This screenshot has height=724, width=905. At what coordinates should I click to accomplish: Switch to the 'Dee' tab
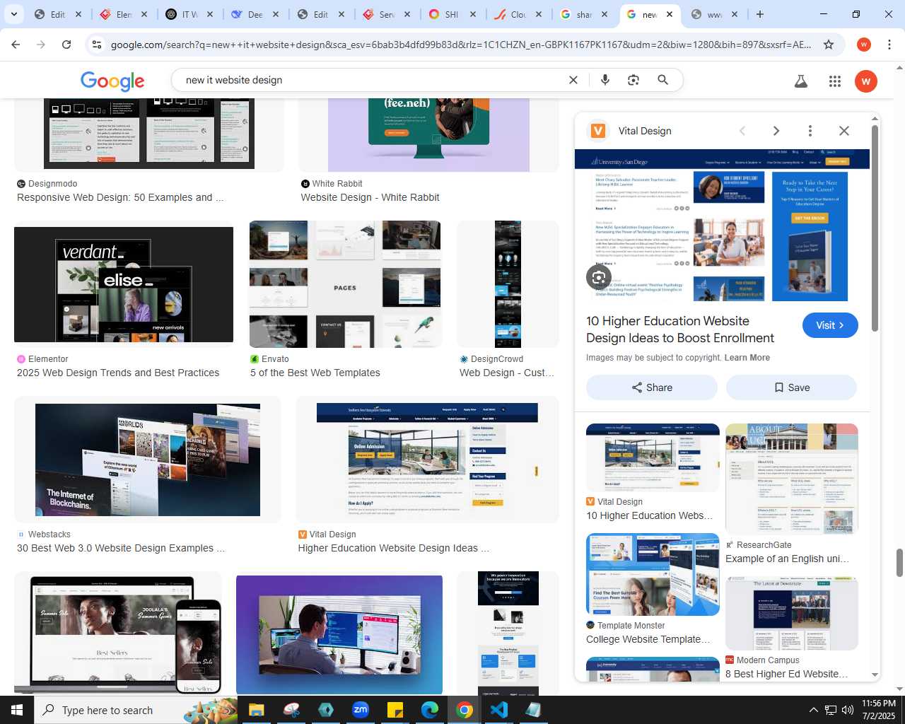tap(255, 14)
